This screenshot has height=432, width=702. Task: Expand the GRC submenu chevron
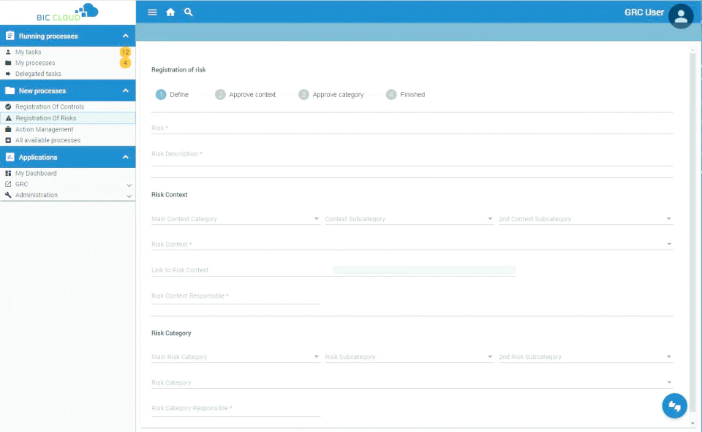129,185
